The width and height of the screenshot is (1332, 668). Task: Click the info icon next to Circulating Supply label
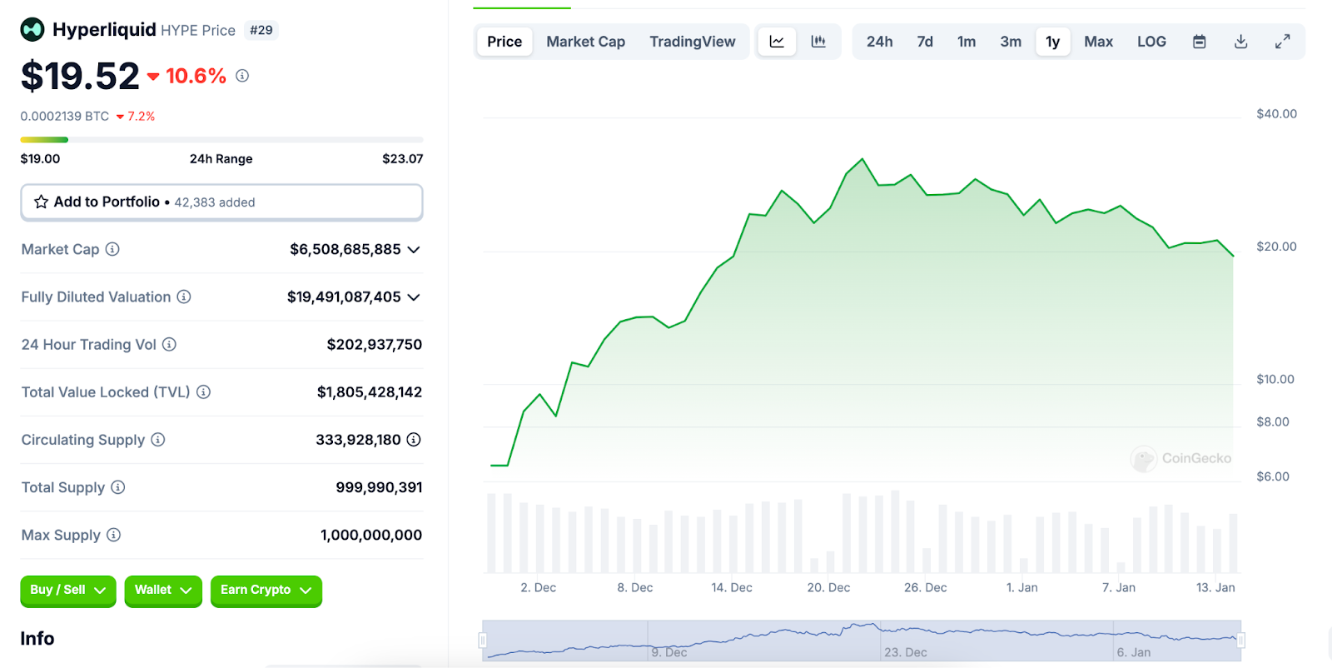click(x=158, y=440)
